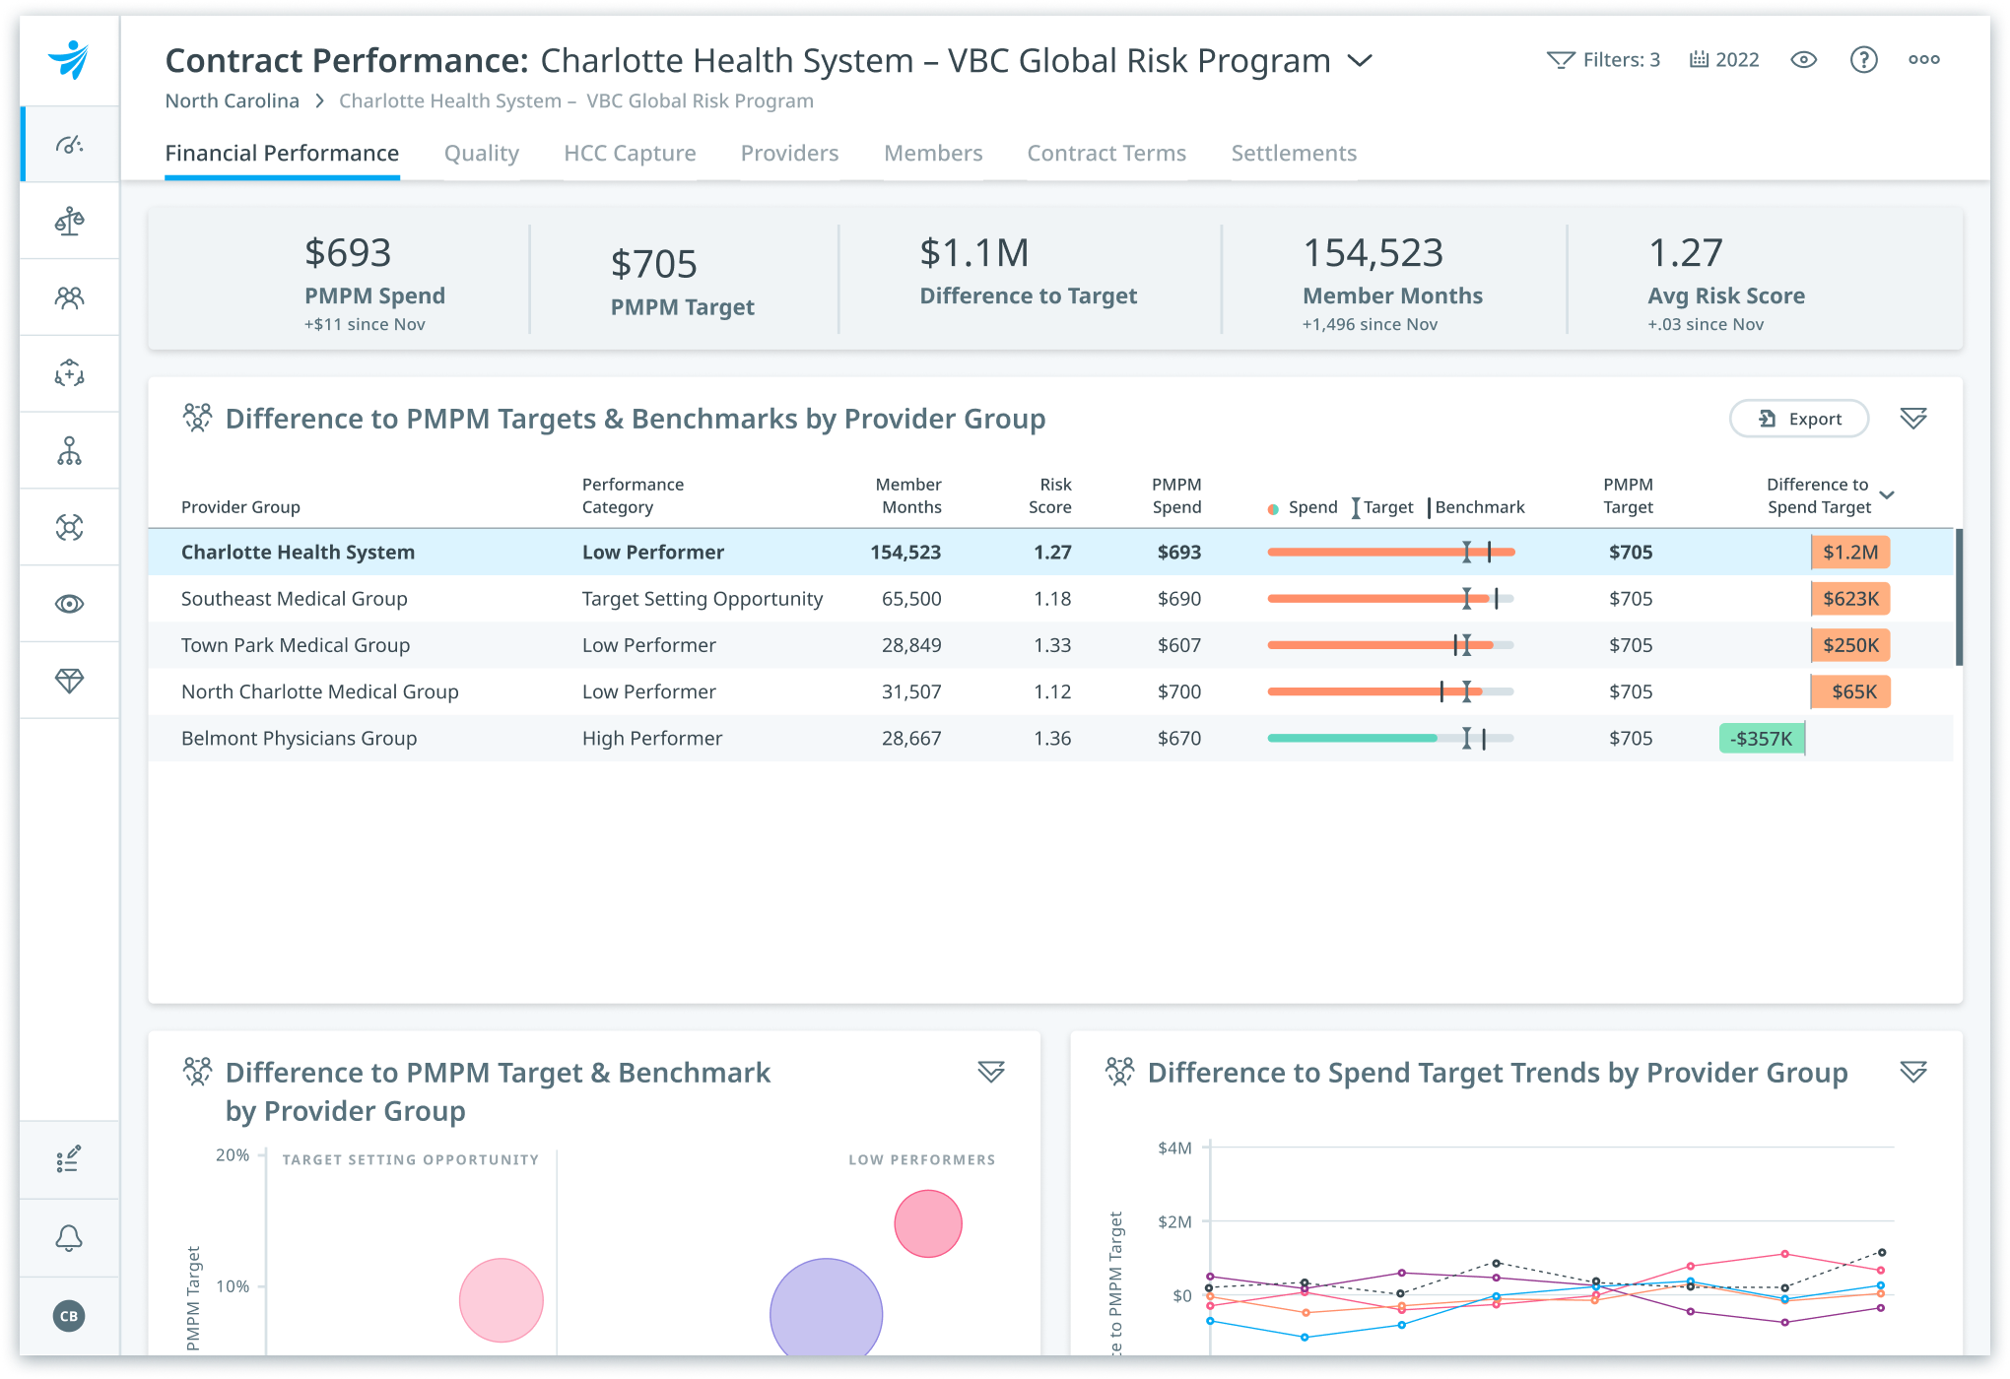Switch to the HCC Capture tab
2010x1379 pixels.
tap(630, 154)
